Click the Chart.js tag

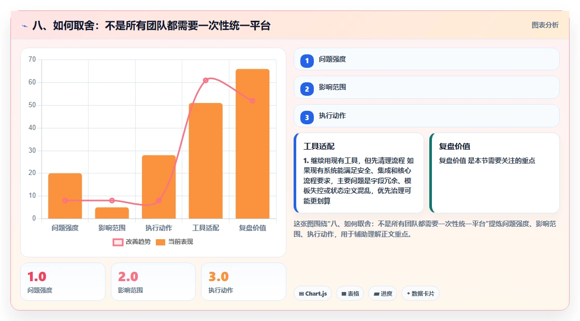coord(313,294)
